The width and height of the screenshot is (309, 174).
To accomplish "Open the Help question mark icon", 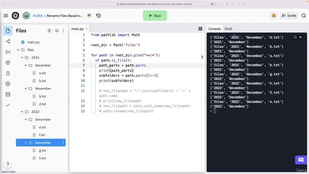I will click(x=8, y=164).
